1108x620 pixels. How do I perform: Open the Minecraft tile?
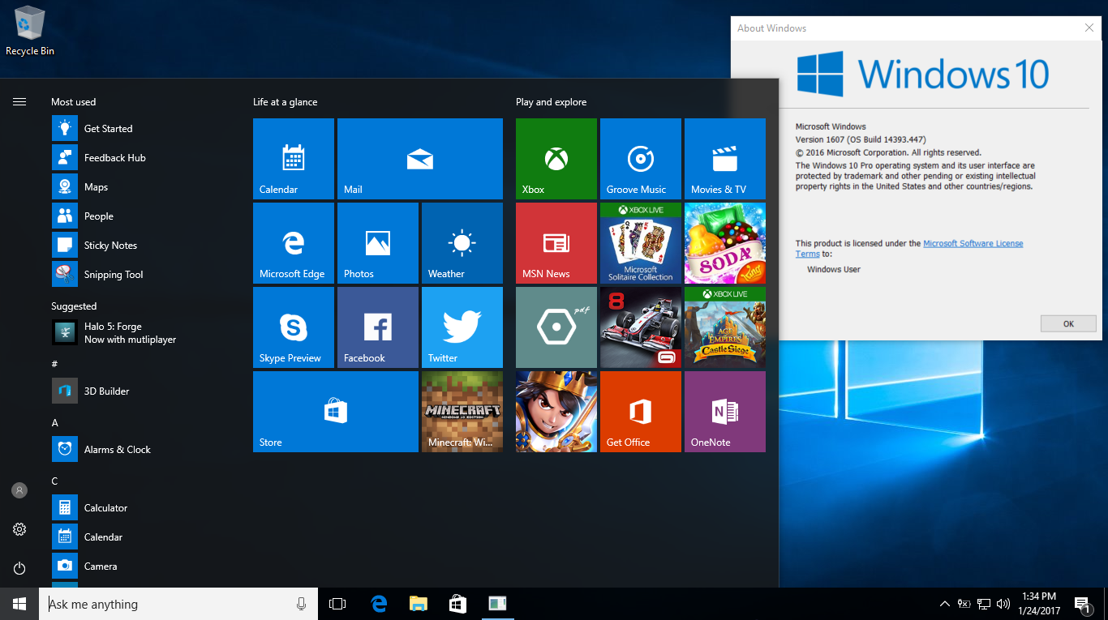point(462,411)
